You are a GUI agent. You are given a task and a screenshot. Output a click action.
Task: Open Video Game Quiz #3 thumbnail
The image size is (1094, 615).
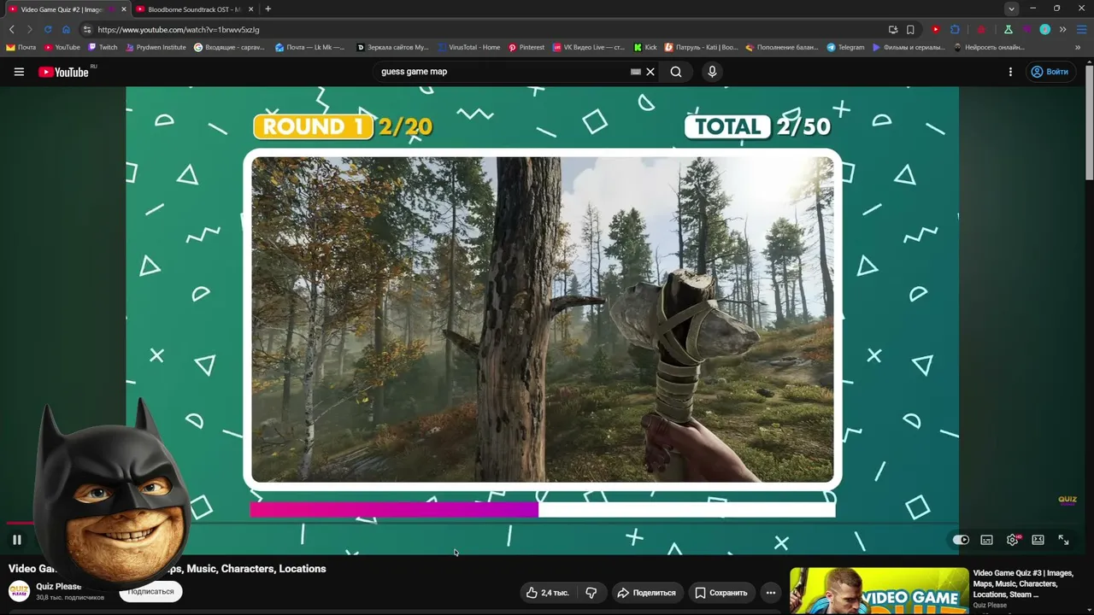coord(879,590)
